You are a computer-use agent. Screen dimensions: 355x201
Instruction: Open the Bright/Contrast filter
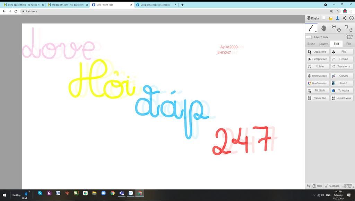tap(318, 76)
